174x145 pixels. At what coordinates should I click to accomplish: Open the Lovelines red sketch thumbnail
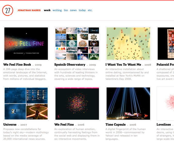[x=165, y=104]
